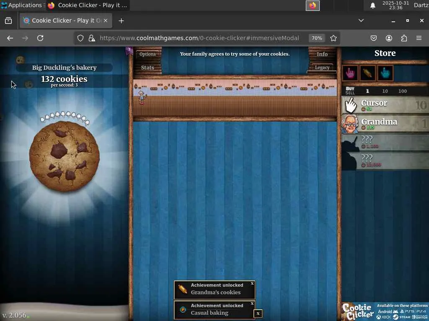Screen dimensions: 429x321
Task: Select the Cookie Clicker browser tab
Action: [66, 20]
